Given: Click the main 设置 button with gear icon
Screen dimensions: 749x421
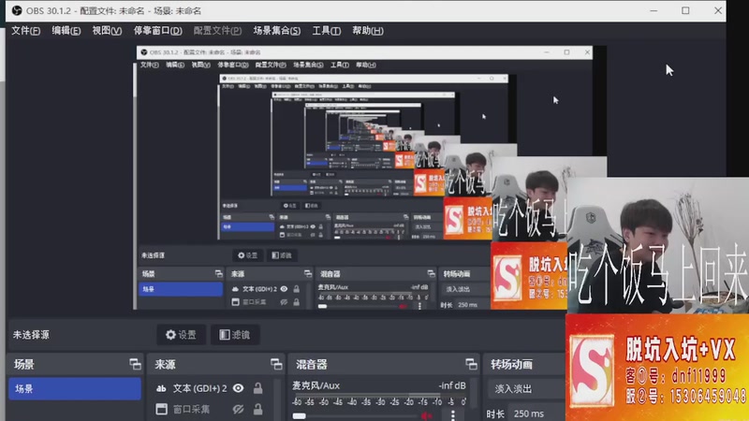Looking at the screenshot, I should pyautogui.click(x=181, y=335).
